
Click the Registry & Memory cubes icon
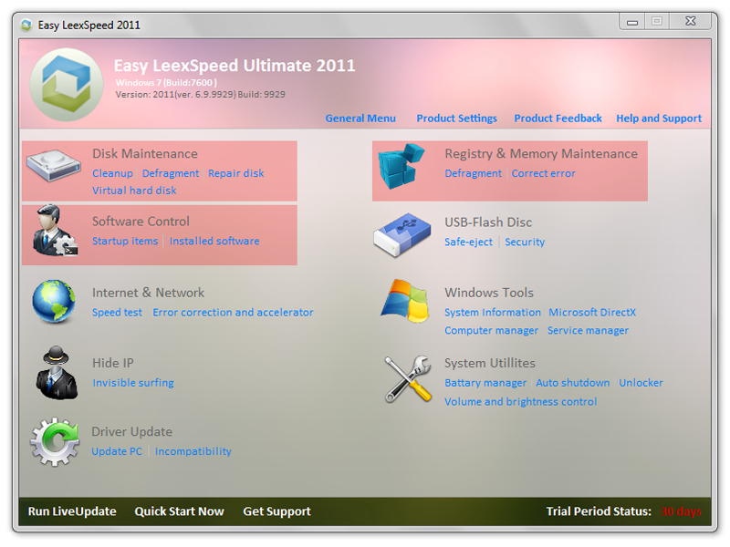click(x=401, y=166)
